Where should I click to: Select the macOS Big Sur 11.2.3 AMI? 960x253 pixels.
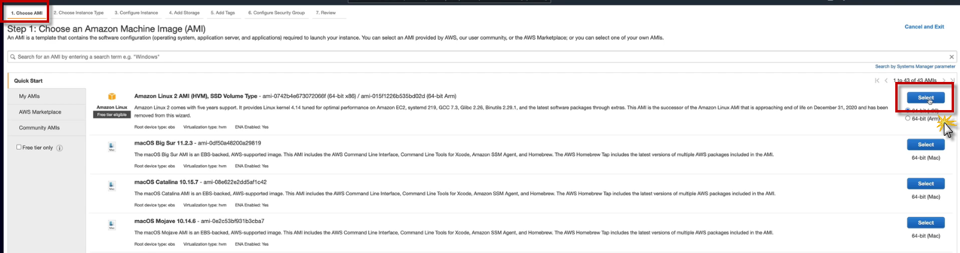925,145
